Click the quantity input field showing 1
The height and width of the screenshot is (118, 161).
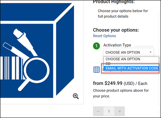pos(109,111)
